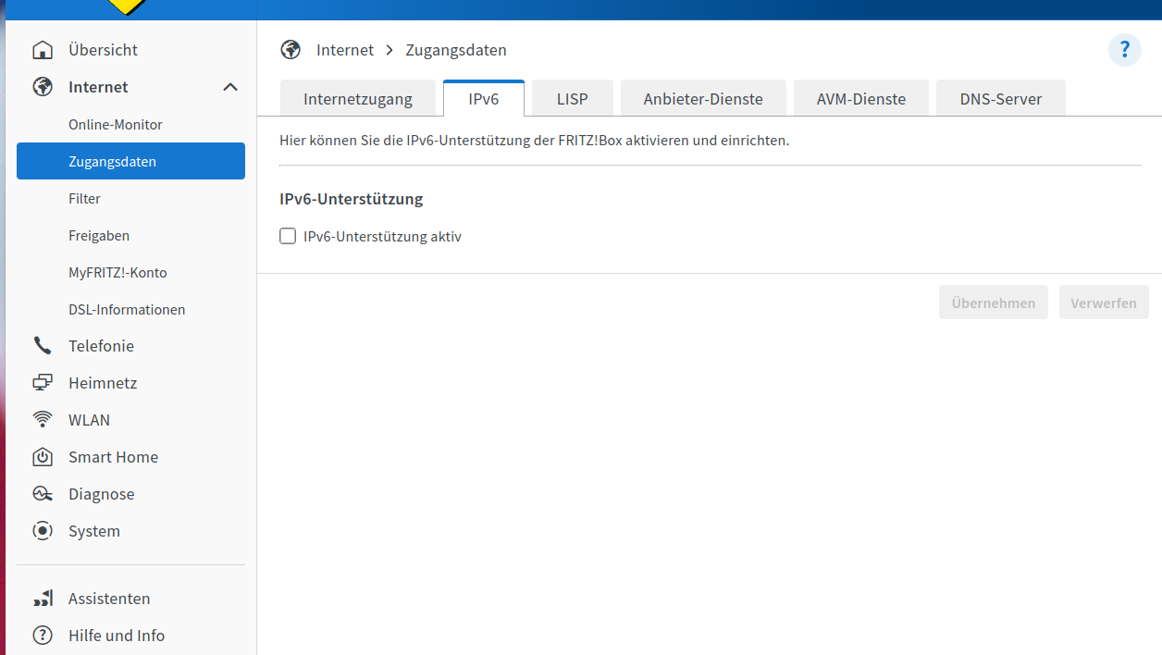Click the Verwerfen button
Image resolution: width=1162 pixels, height=655 pixels.
coord(1103,302)
